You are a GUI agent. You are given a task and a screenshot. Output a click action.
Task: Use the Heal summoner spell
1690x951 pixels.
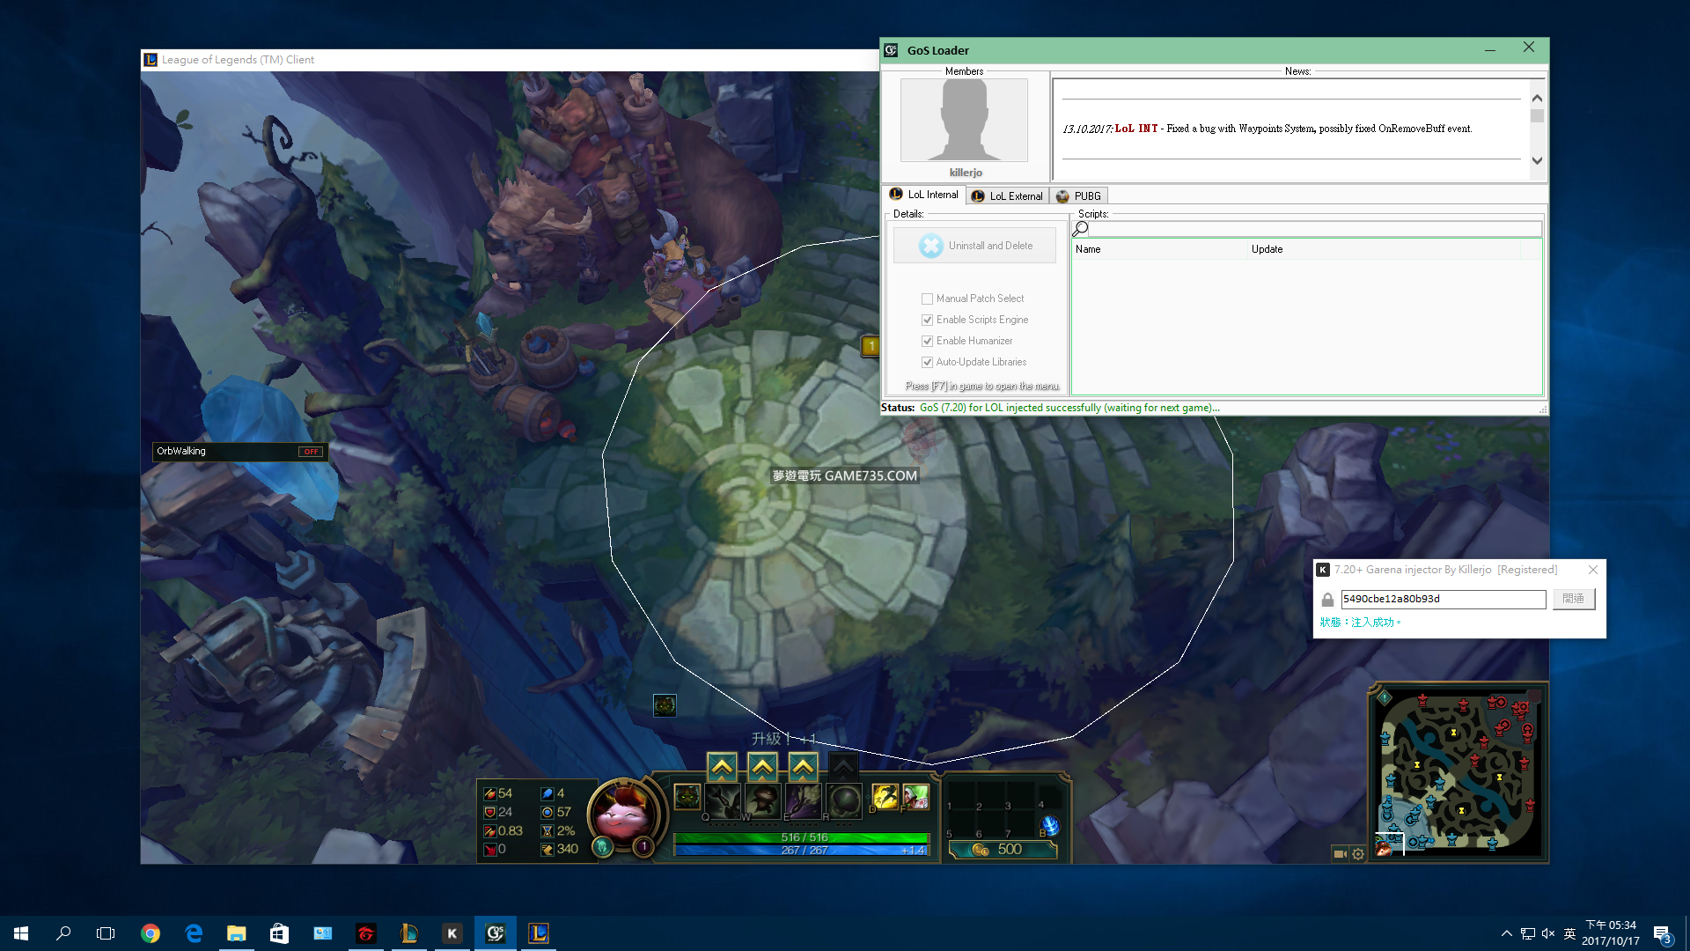point(915,797)
